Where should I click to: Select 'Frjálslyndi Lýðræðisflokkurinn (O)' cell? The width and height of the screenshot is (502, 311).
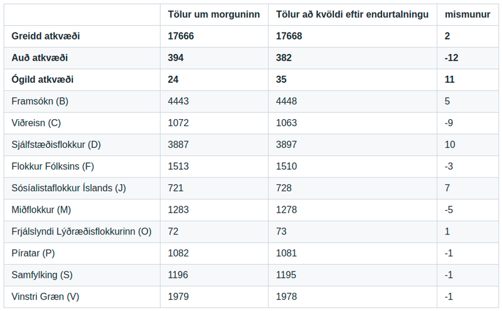click(x=82, y=231)
